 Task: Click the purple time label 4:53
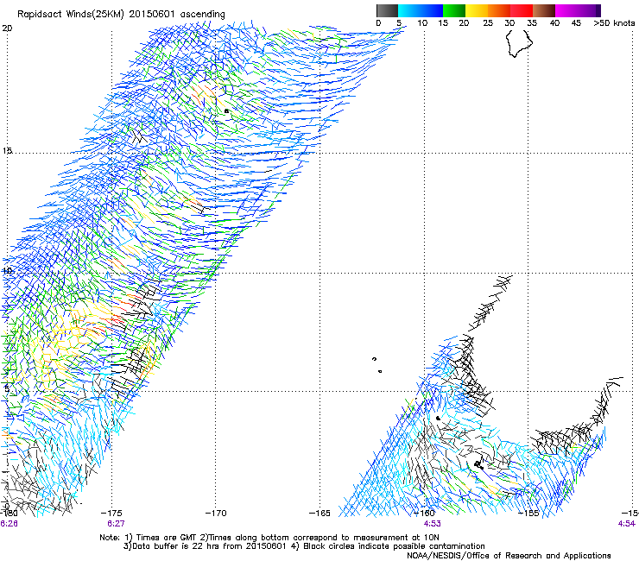point(432,524)
